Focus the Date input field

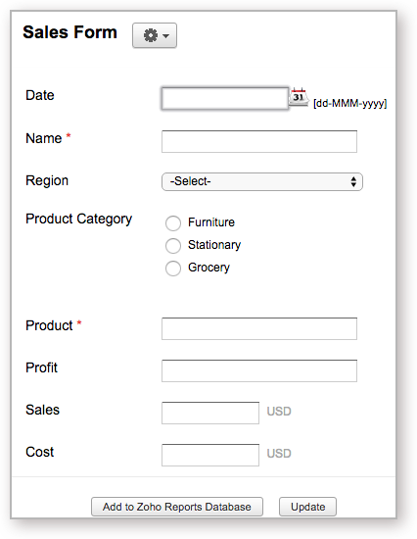pos(225,99)
